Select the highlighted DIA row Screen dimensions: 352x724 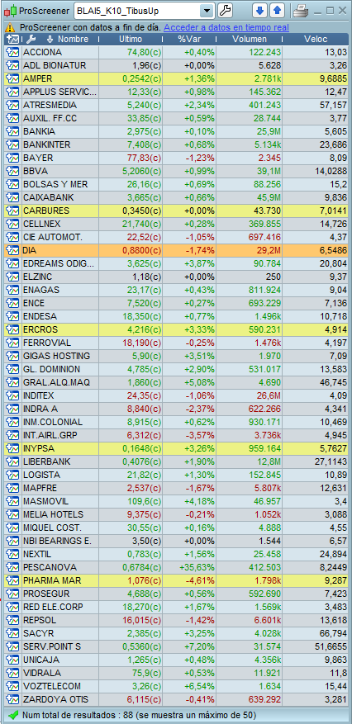177,250
